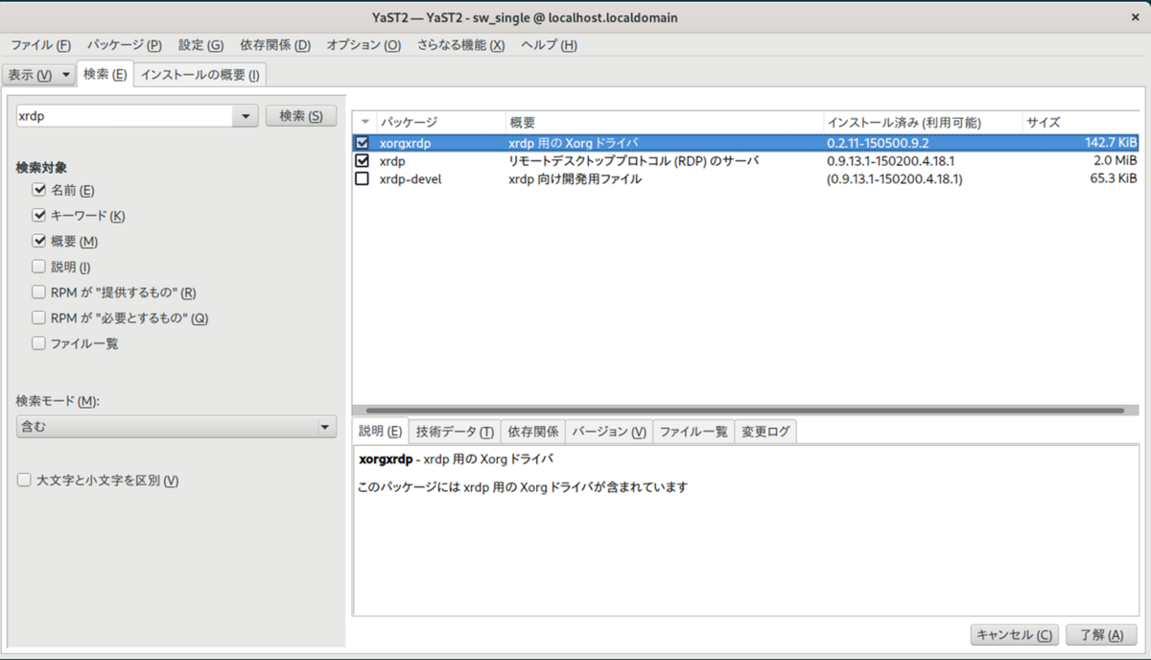Image resolution: width=1151 pixels, height=660 pixels.
Task: Switch to the 説明 (E) details tab
Action: (381, 432)
